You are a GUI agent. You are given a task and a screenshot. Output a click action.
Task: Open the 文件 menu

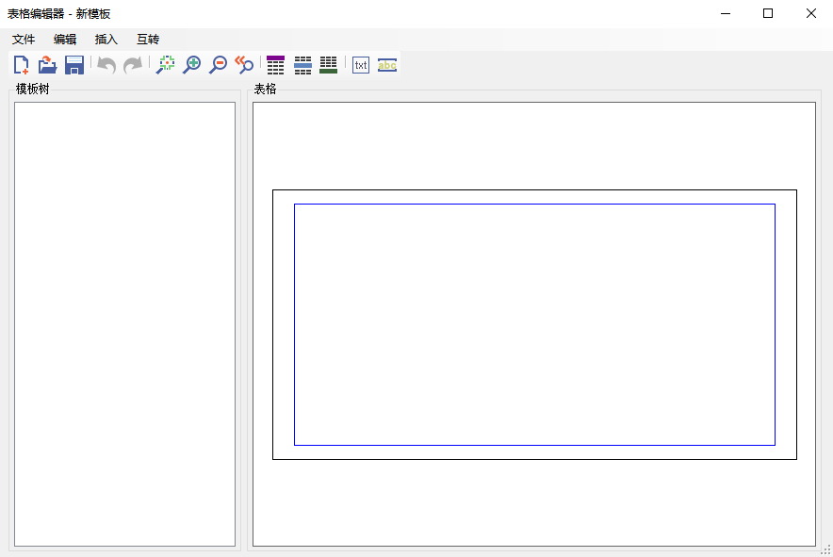(24, 40)
